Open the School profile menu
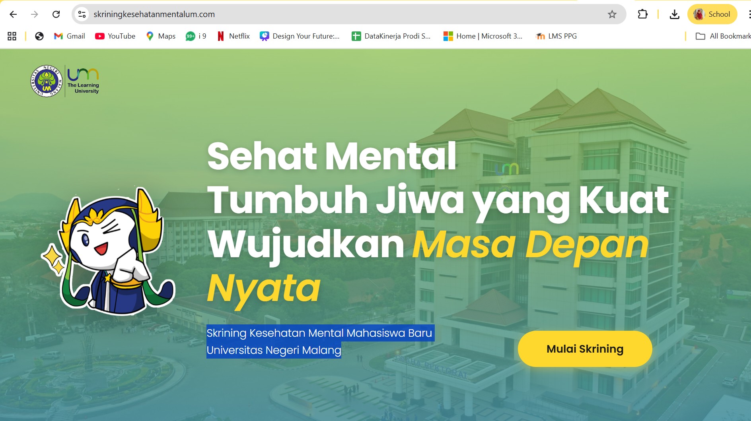Viewport: 751px width, 421px height. pos(712,14)
